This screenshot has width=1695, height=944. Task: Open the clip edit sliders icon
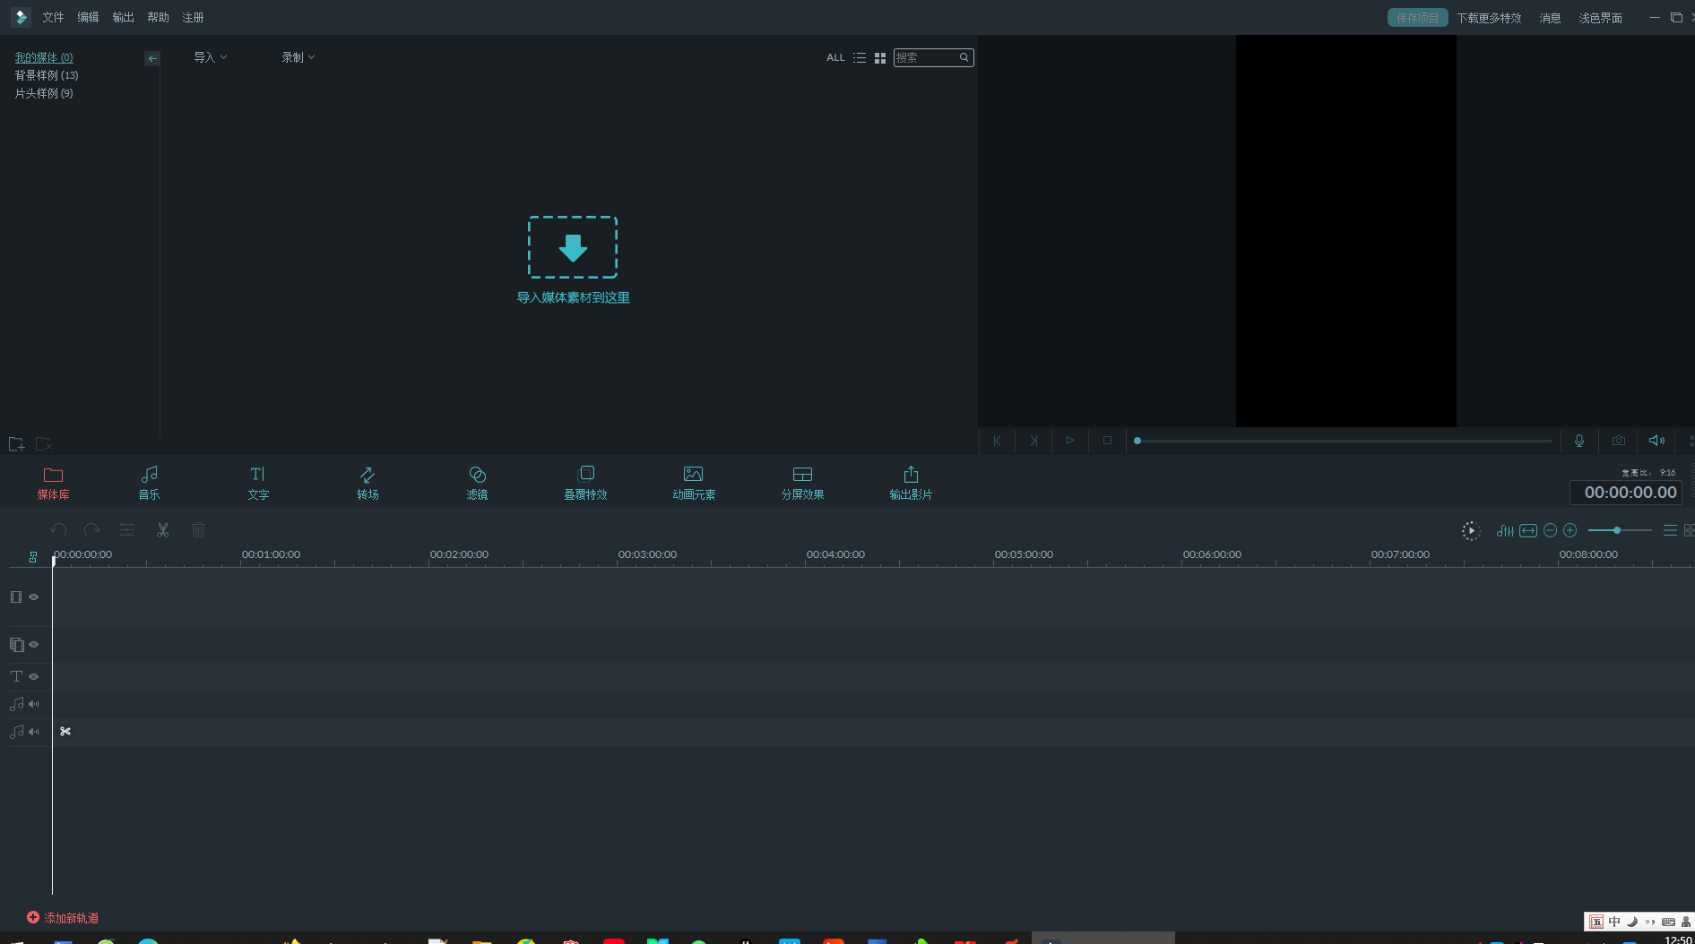pyautogui.click(x=127, y=530)
